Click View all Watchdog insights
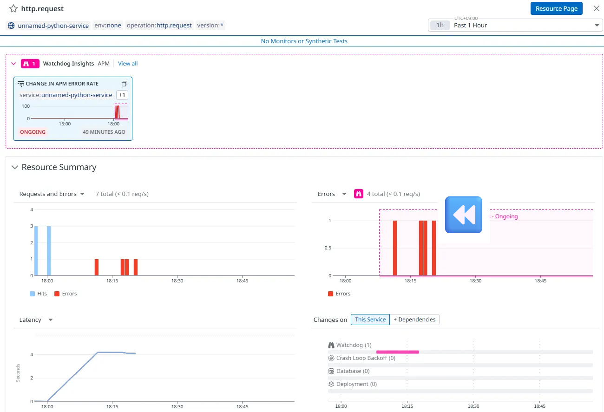This screenshot has height=412, width=604. [128, 64]
